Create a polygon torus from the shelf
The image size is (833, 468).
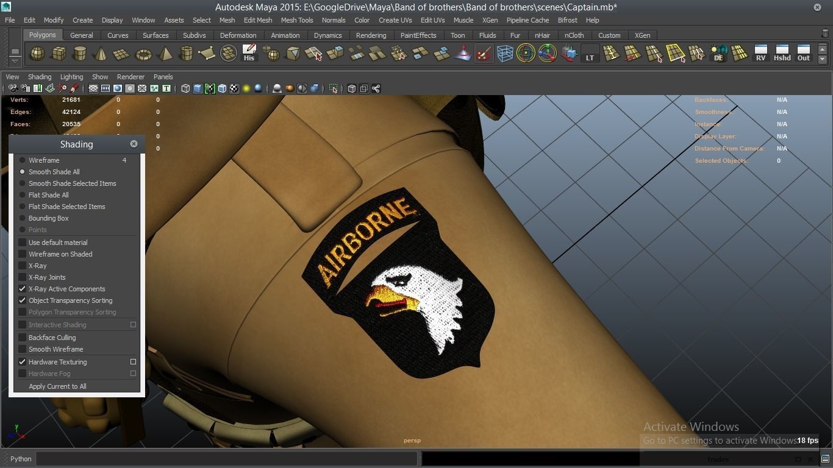[x=143, y=54]
